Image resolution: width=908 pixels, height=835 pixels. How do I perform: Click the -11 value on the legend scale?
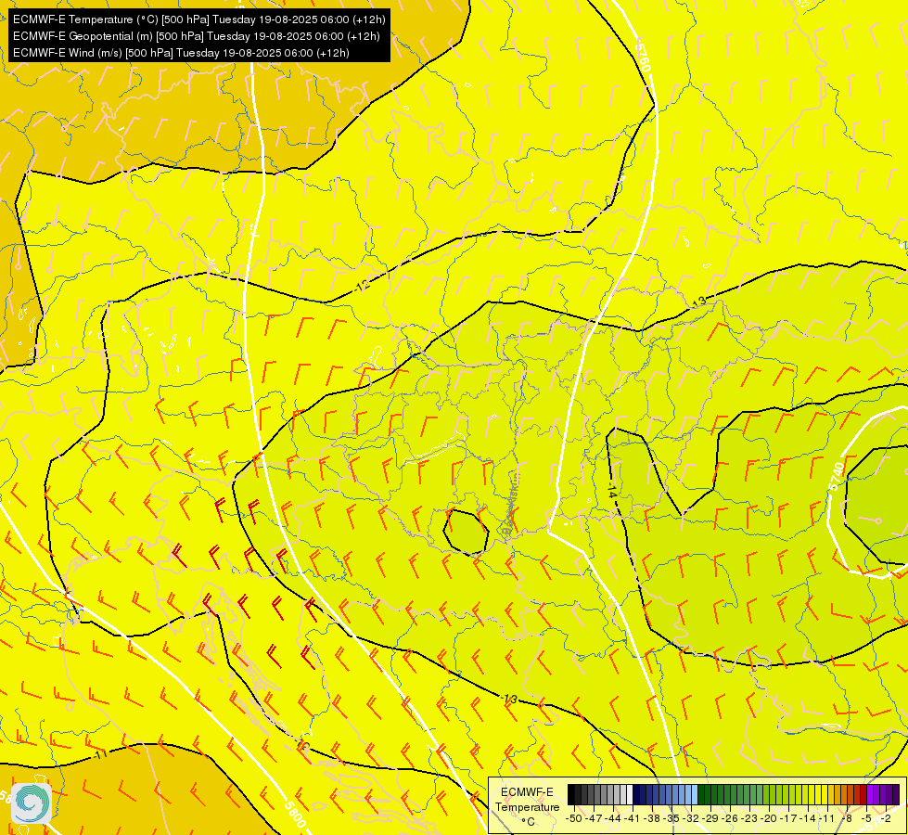827,818
